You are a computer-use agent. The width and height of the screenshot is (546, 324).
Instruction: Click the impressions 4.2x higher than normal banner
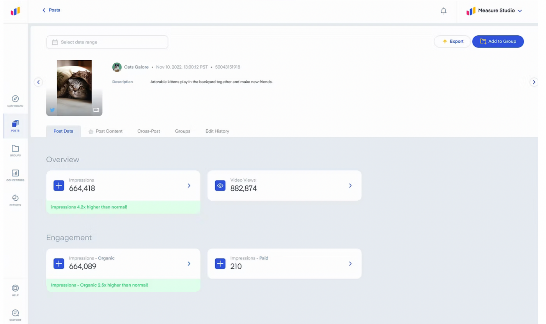tap(123, 207)
